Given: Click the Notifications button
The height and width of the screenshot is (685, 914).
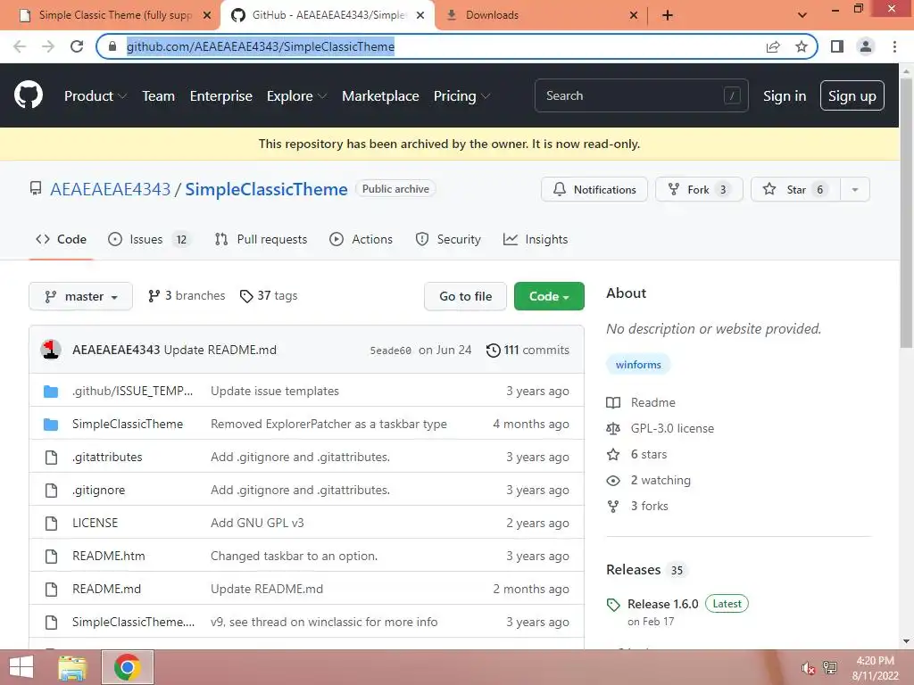Looking at the screenshot, I should tap(594, 189).
